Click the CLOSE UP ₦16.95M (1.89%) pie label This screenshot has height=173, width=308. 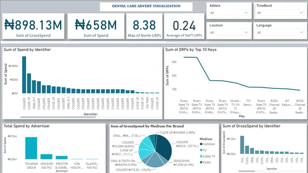178,133
